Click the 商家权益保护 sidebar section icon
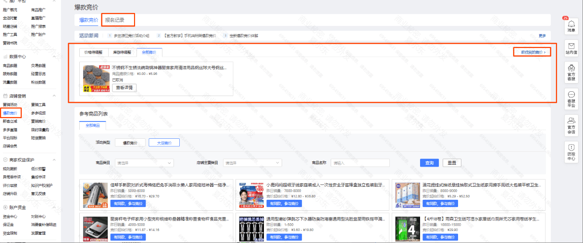 pos(5,159)
